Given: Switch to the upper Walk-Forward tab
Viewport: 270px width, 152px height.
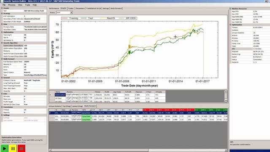Looking at the screenshot, I should [116, 8].
